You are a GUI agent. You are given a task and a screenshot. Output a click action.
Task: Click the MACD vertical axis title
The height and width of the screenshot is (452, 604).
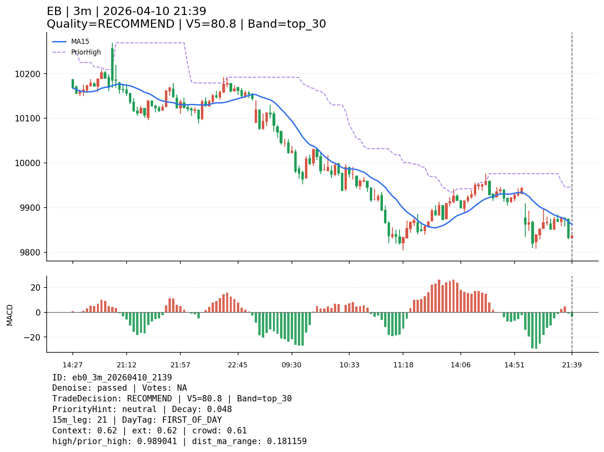coord(10,315)
